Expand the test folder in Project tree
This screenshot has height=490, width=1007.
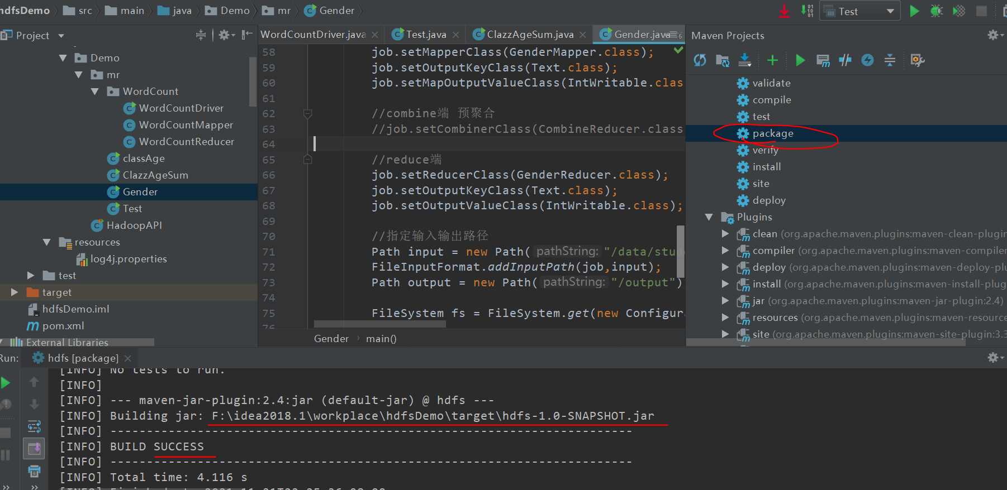[31, 276]
